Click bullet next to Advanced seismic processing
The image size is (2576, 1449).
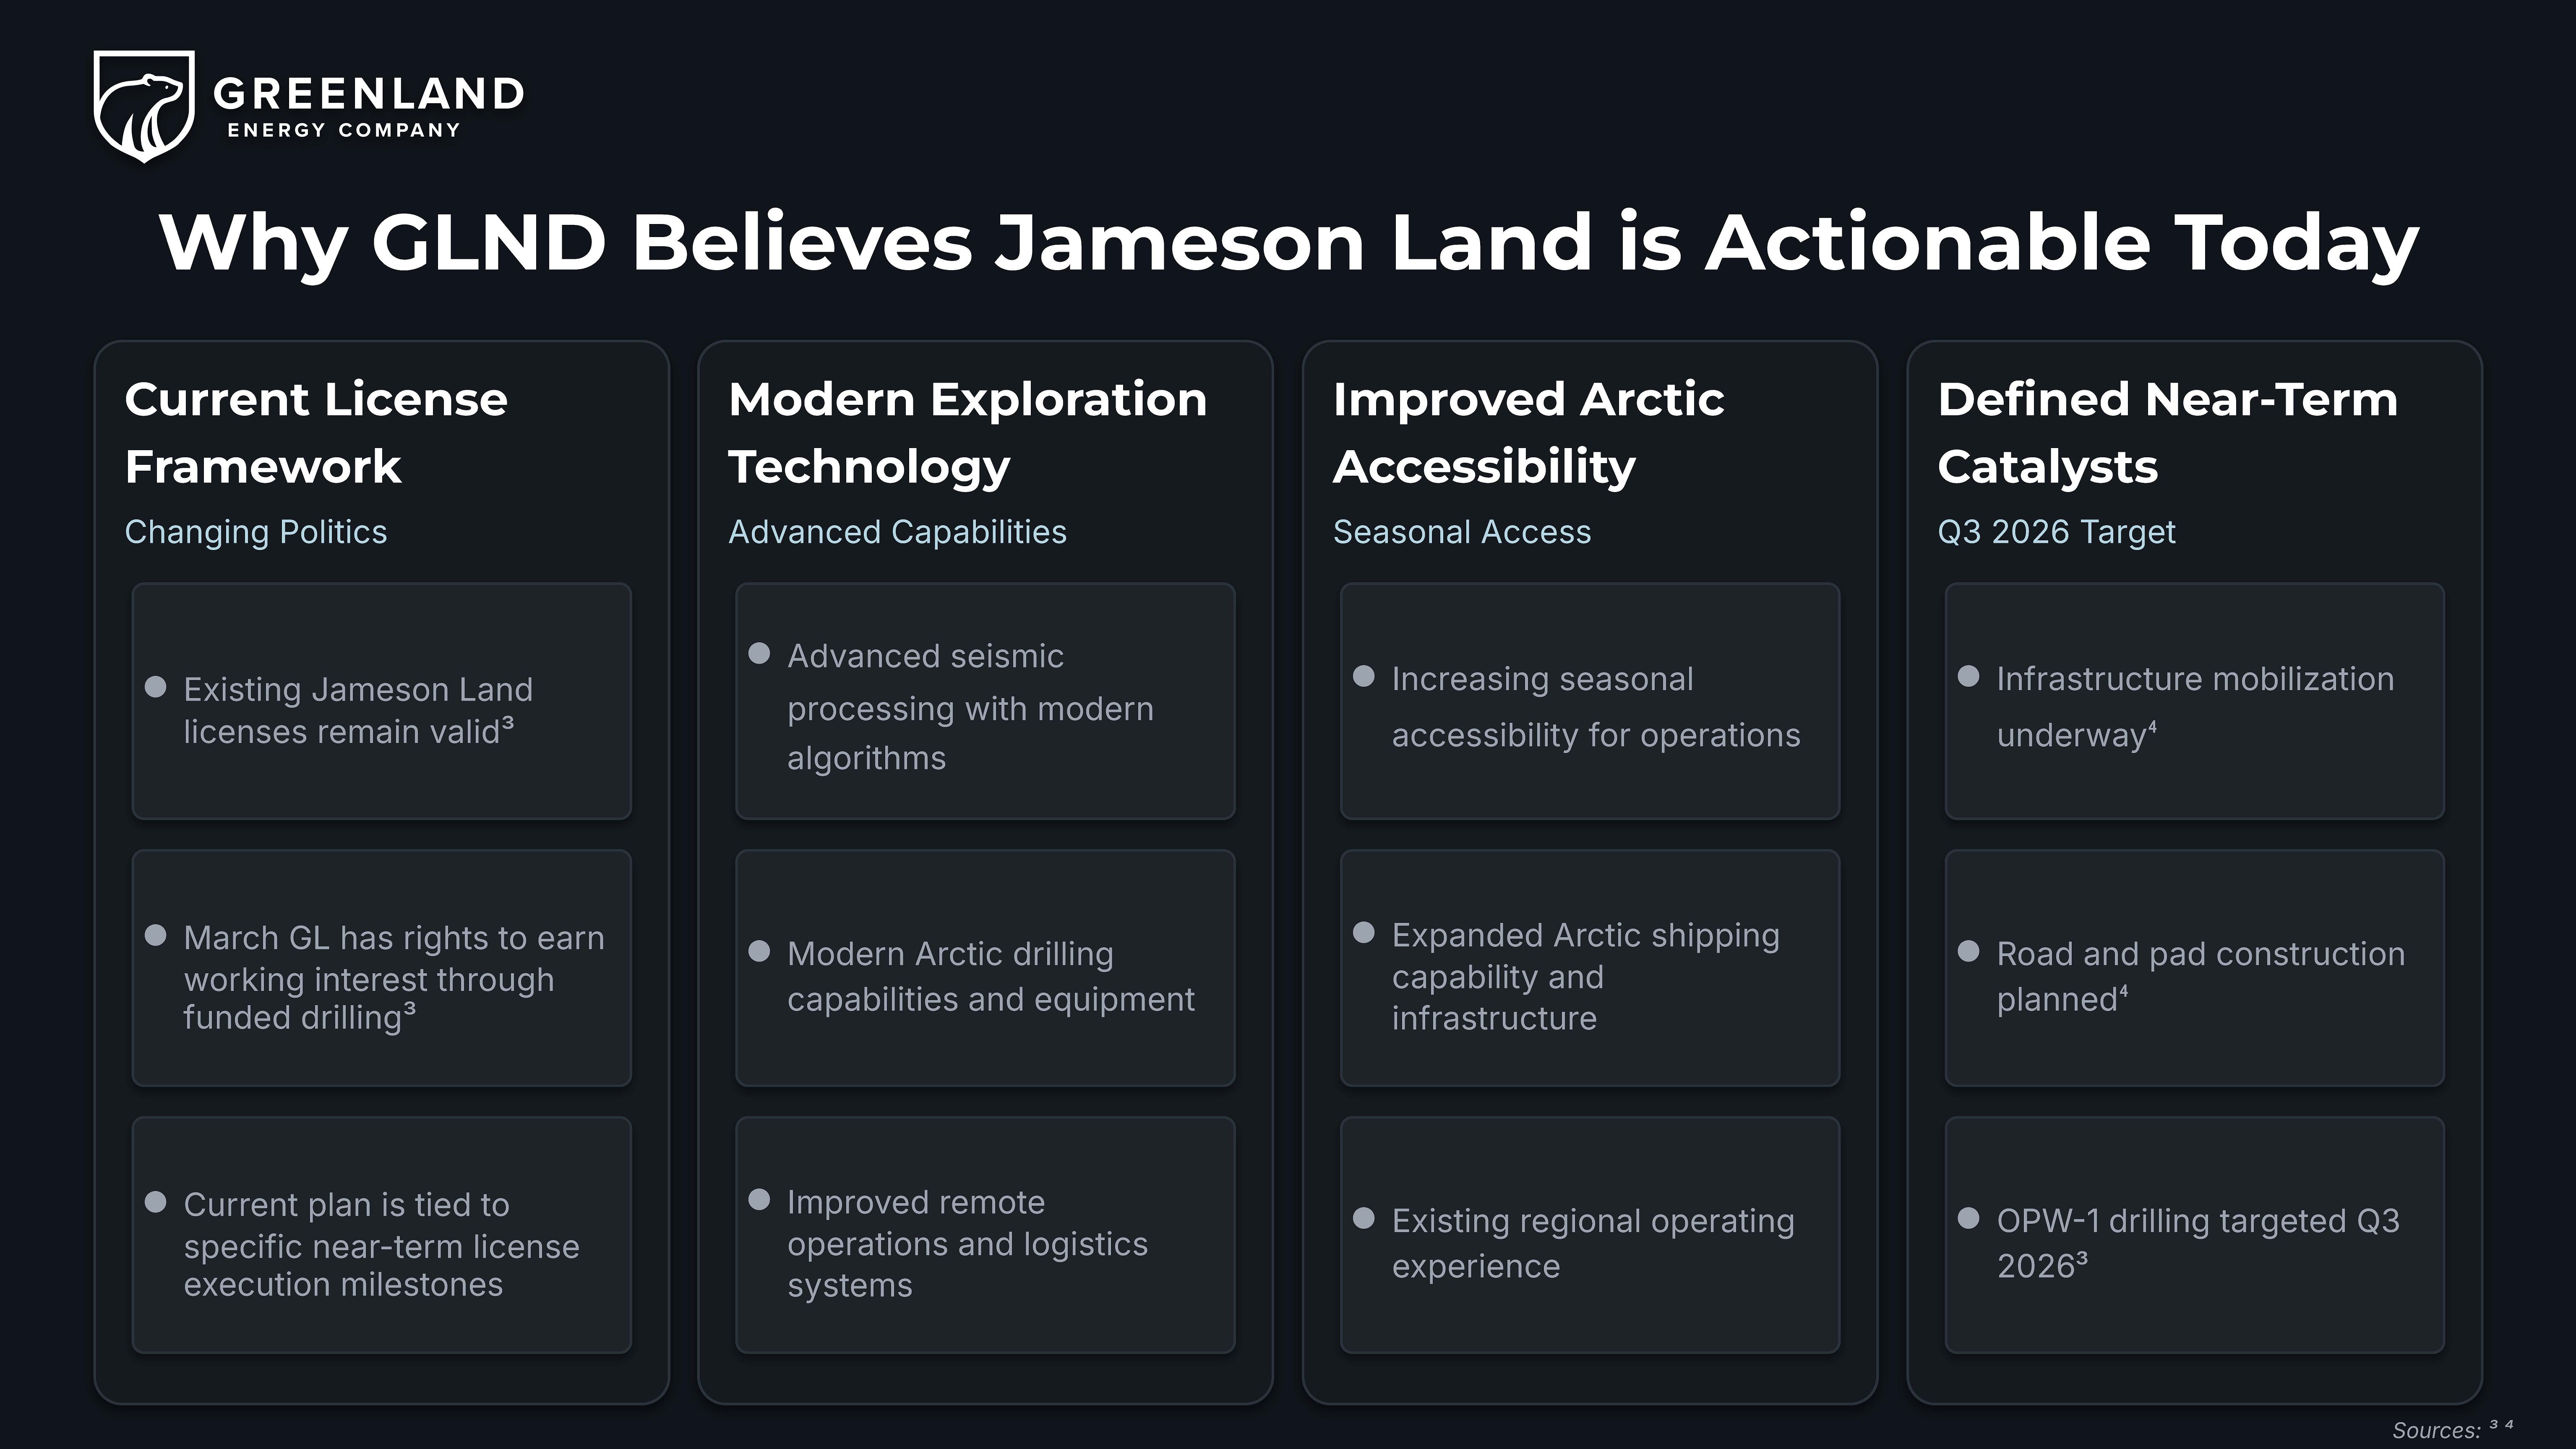click(759, 653)
